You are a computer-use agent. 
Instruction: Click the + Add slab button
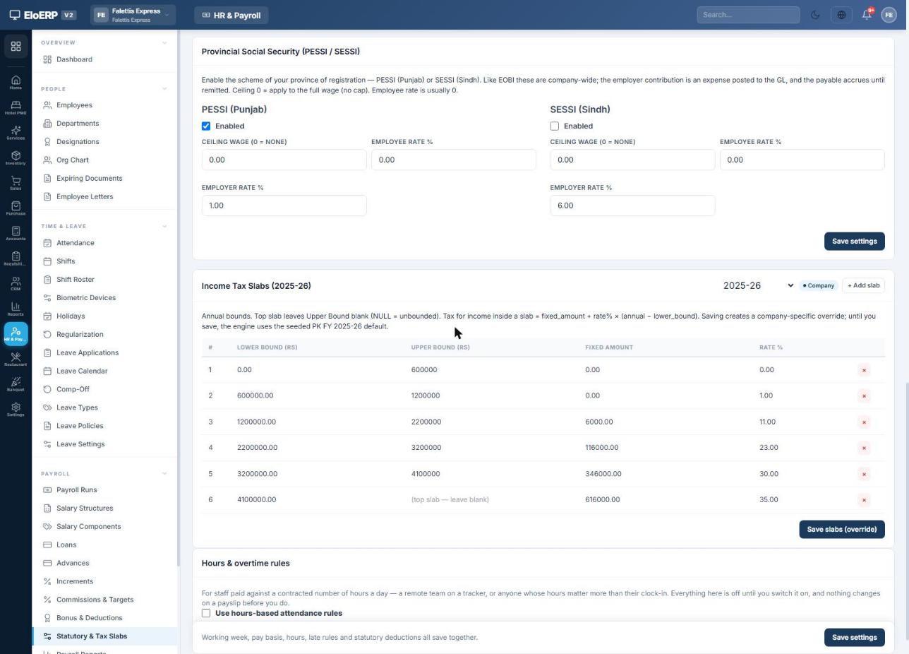(x=863, y=286)
